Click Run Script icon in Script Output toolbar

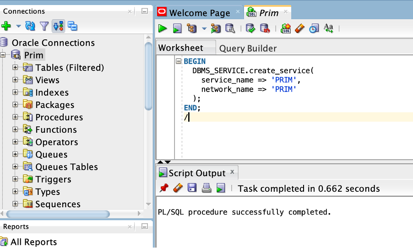(x=221, y=188)
